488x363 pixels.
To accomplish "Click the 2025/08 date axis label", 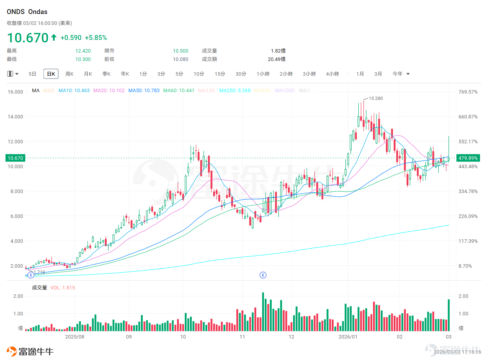I will click(75, 337).
